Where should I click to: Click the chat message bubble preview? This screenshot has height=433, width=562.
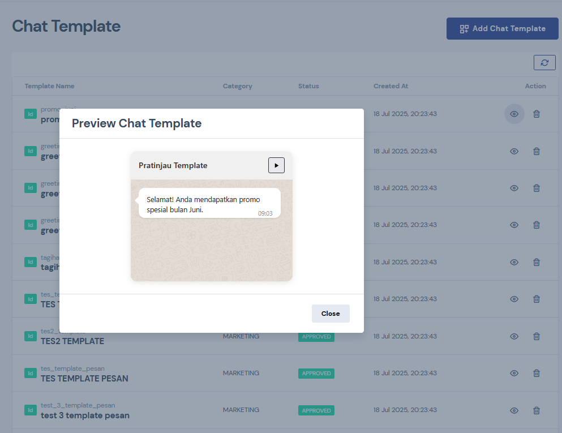coord(209,203)
